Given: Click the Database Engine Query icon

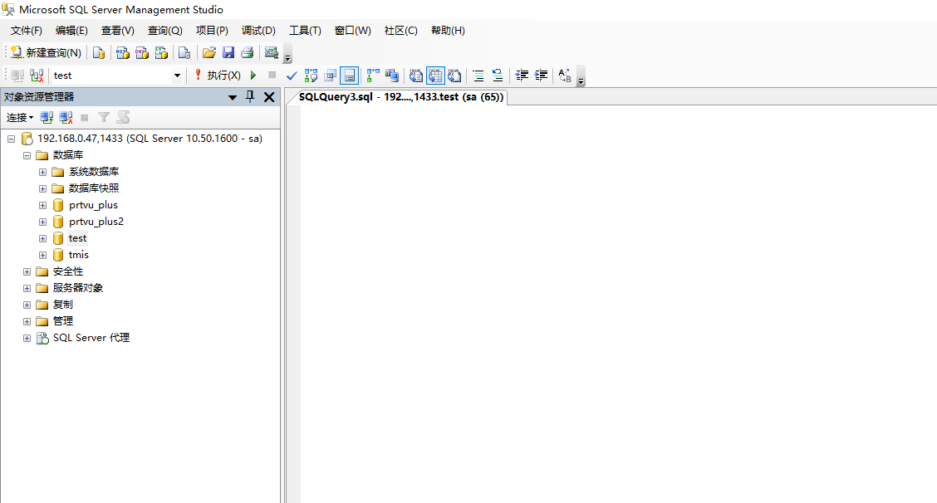Looking at the screenshot, I should [99, 52].
